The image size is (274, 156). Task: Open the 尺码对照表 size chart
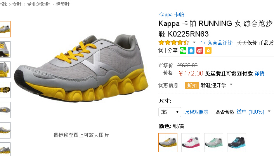pyautogui.click(x=197, y=112)
